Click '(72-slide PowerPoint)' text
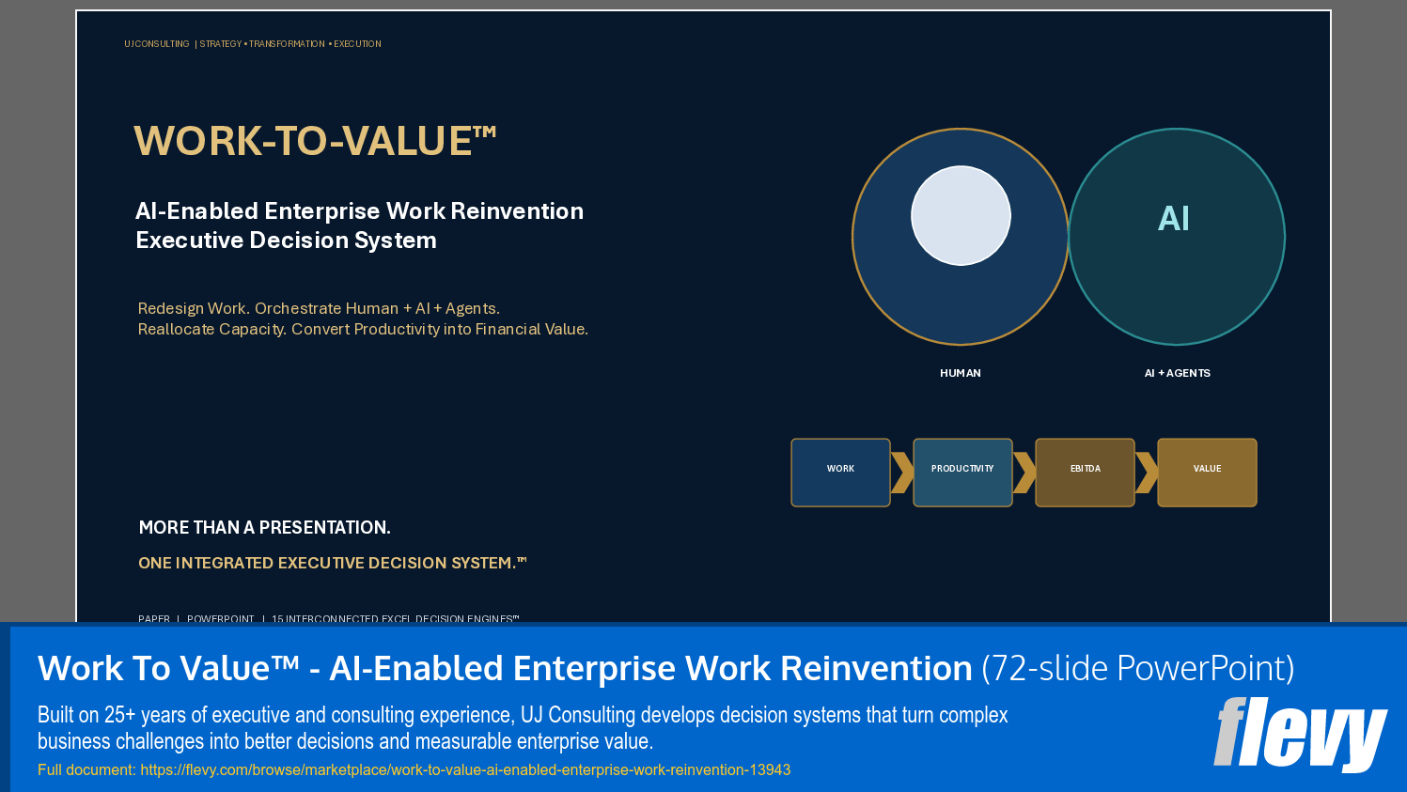The width and height of the screenshot is (1407, 792). (1138, 668)
